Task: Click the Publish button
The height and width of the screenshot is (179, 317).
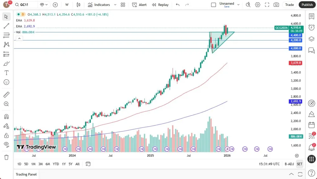Action: tap(307, 5)
